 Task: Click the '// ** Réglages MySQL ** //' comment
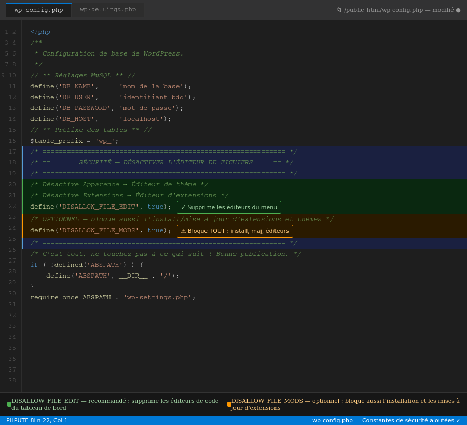coord(83,75)
